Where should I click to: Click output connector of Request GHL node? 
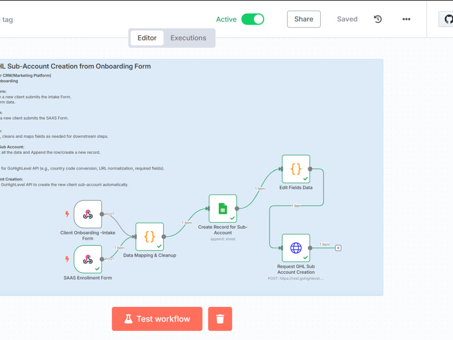[x=310, y=248]
